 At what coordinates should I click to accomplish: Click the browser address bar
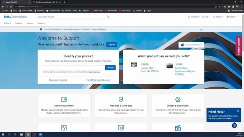pyautogui.click(x=115, y=7)
